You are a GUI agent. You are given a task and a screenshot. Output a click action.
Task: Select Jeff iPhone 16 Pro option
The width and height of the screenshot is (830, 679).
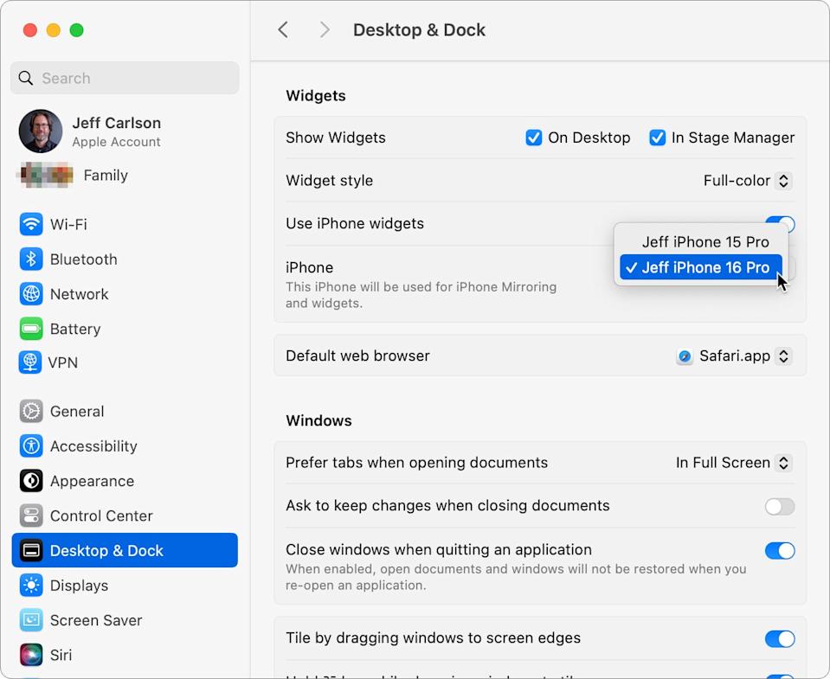pos(701,267)
